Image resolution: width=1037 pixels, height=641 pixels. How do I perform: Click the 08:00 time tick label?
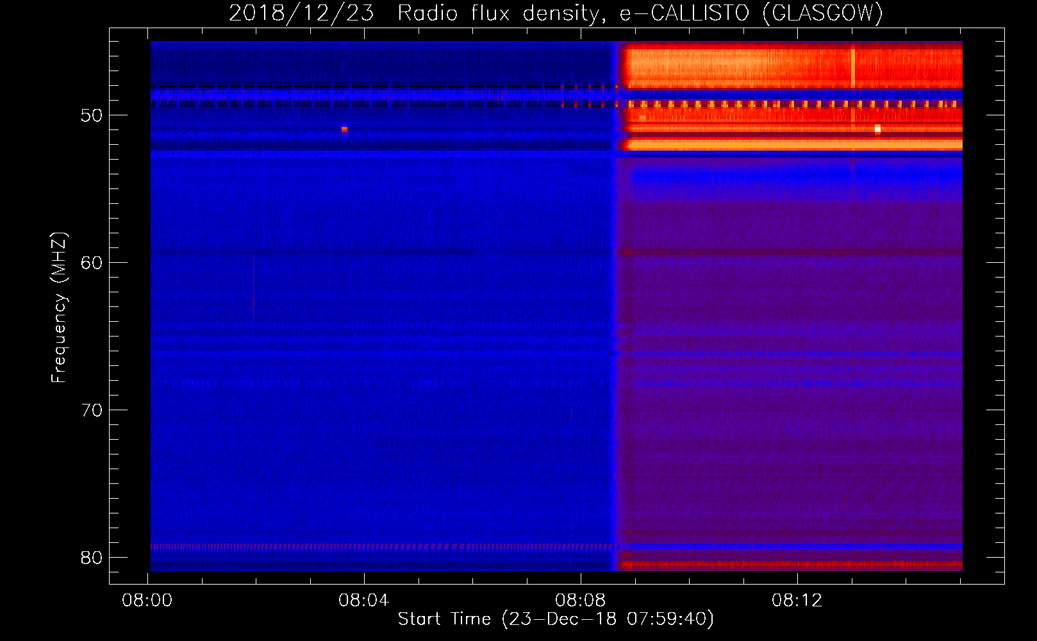[147, 601]
